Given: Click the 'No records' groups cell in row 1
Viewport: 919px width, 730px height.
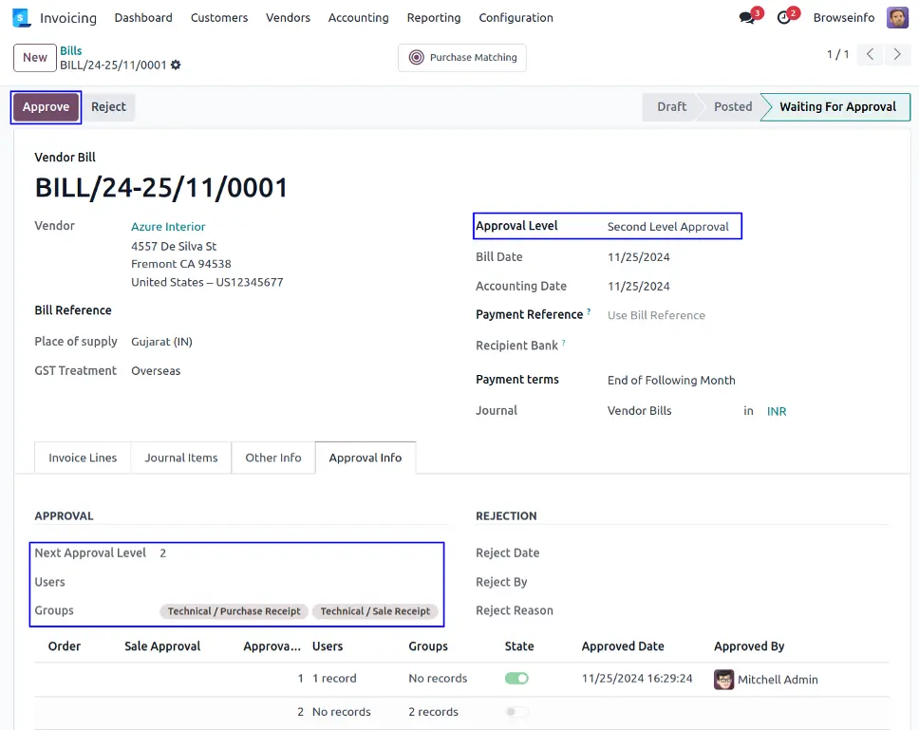Looking at the screenshot, I should 438,679.
